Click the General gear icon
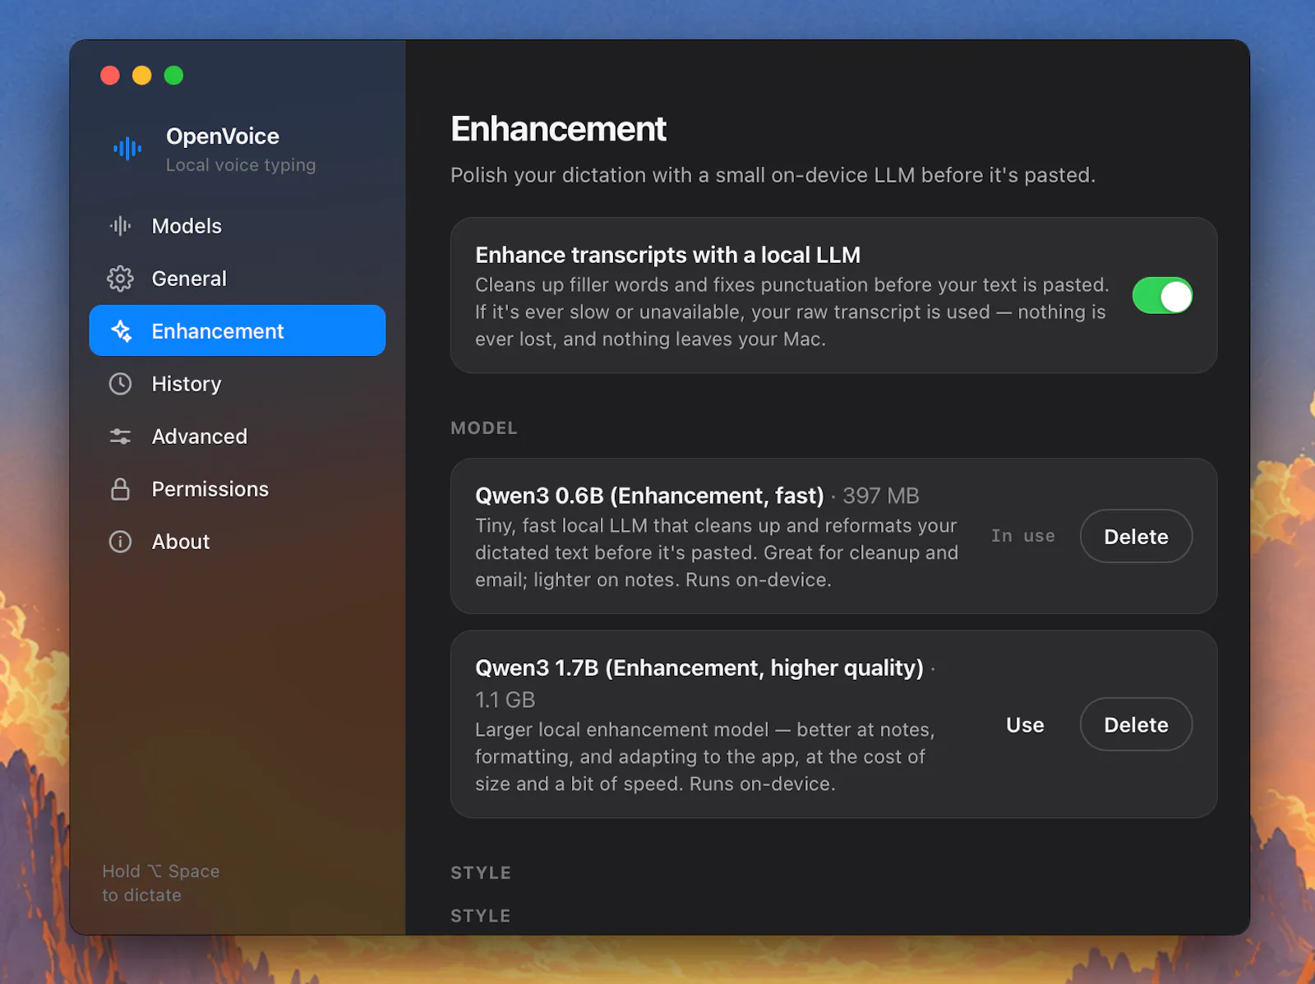The width and height of the screenshot is (1315, 984). [121, 279]
